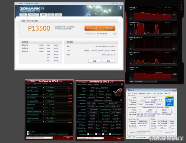Open the menu icon in GPU-Z Sensors window

click(71, 84)
